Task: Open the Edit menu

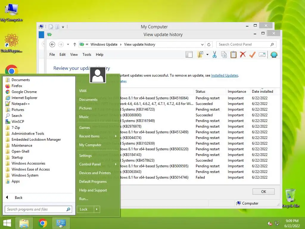Action: [63, 55]
